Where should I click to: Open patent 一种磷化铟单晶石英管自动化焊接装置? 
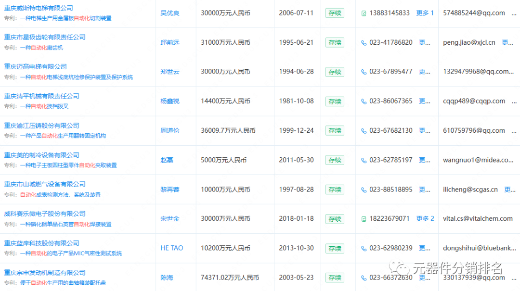65,224
